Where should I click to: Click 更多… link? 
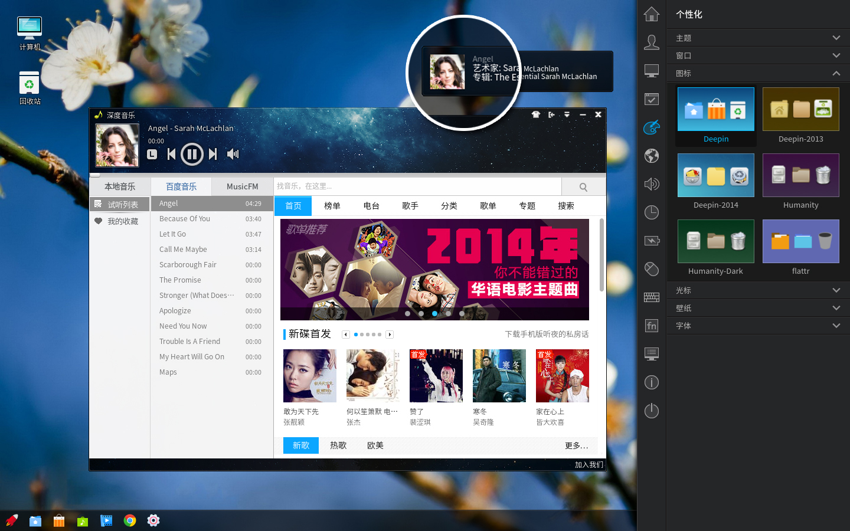pyautogui.click(x=577, y=445)
